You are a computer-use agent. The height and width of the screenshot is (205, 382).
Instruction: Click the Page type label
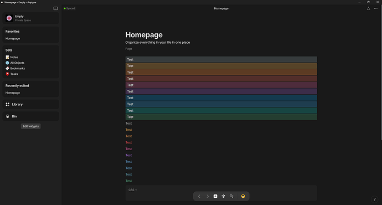[128, 49]
